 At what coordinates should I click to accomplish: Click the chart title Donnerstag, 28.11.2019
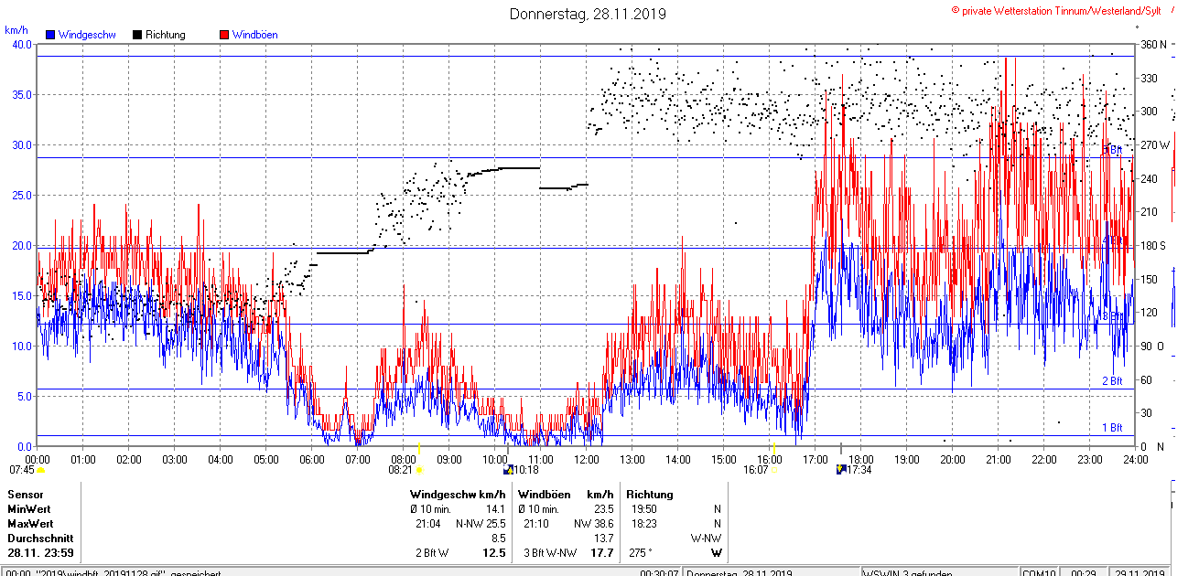[588, 14]
